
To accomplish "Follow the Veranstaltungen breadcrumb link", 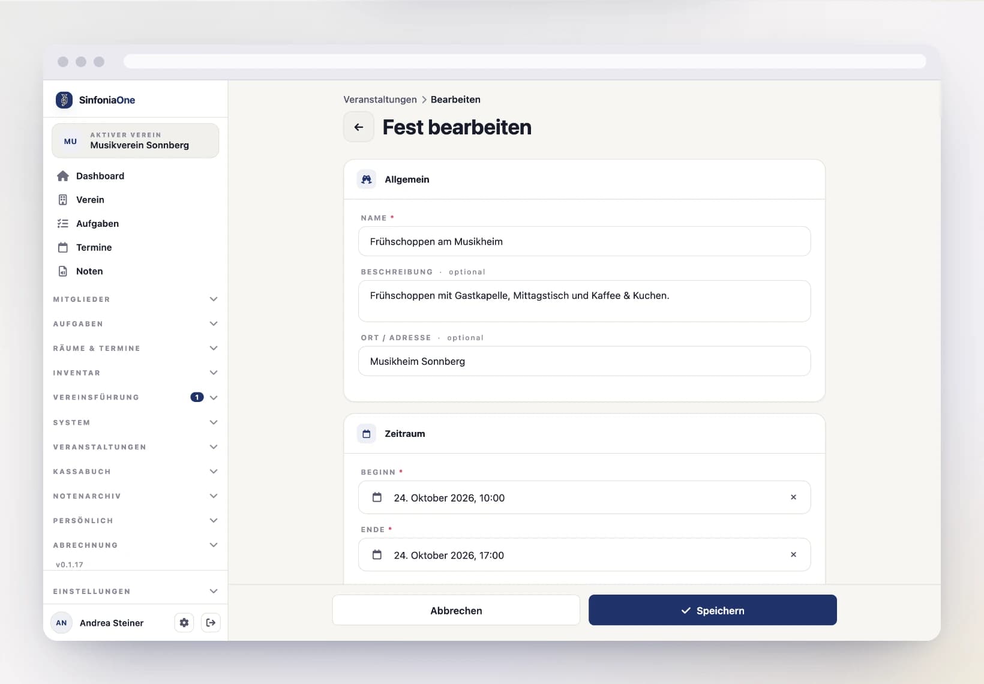I will click(x=380, y=100).
